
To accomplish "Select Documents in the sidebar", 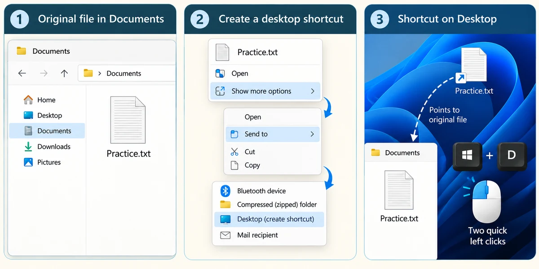I will pyautogui.click(x=47, y=131).
